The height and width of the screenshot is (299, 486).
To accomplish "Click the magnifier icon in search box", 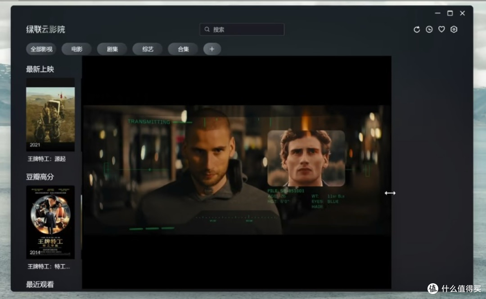I will click(207, 29).
